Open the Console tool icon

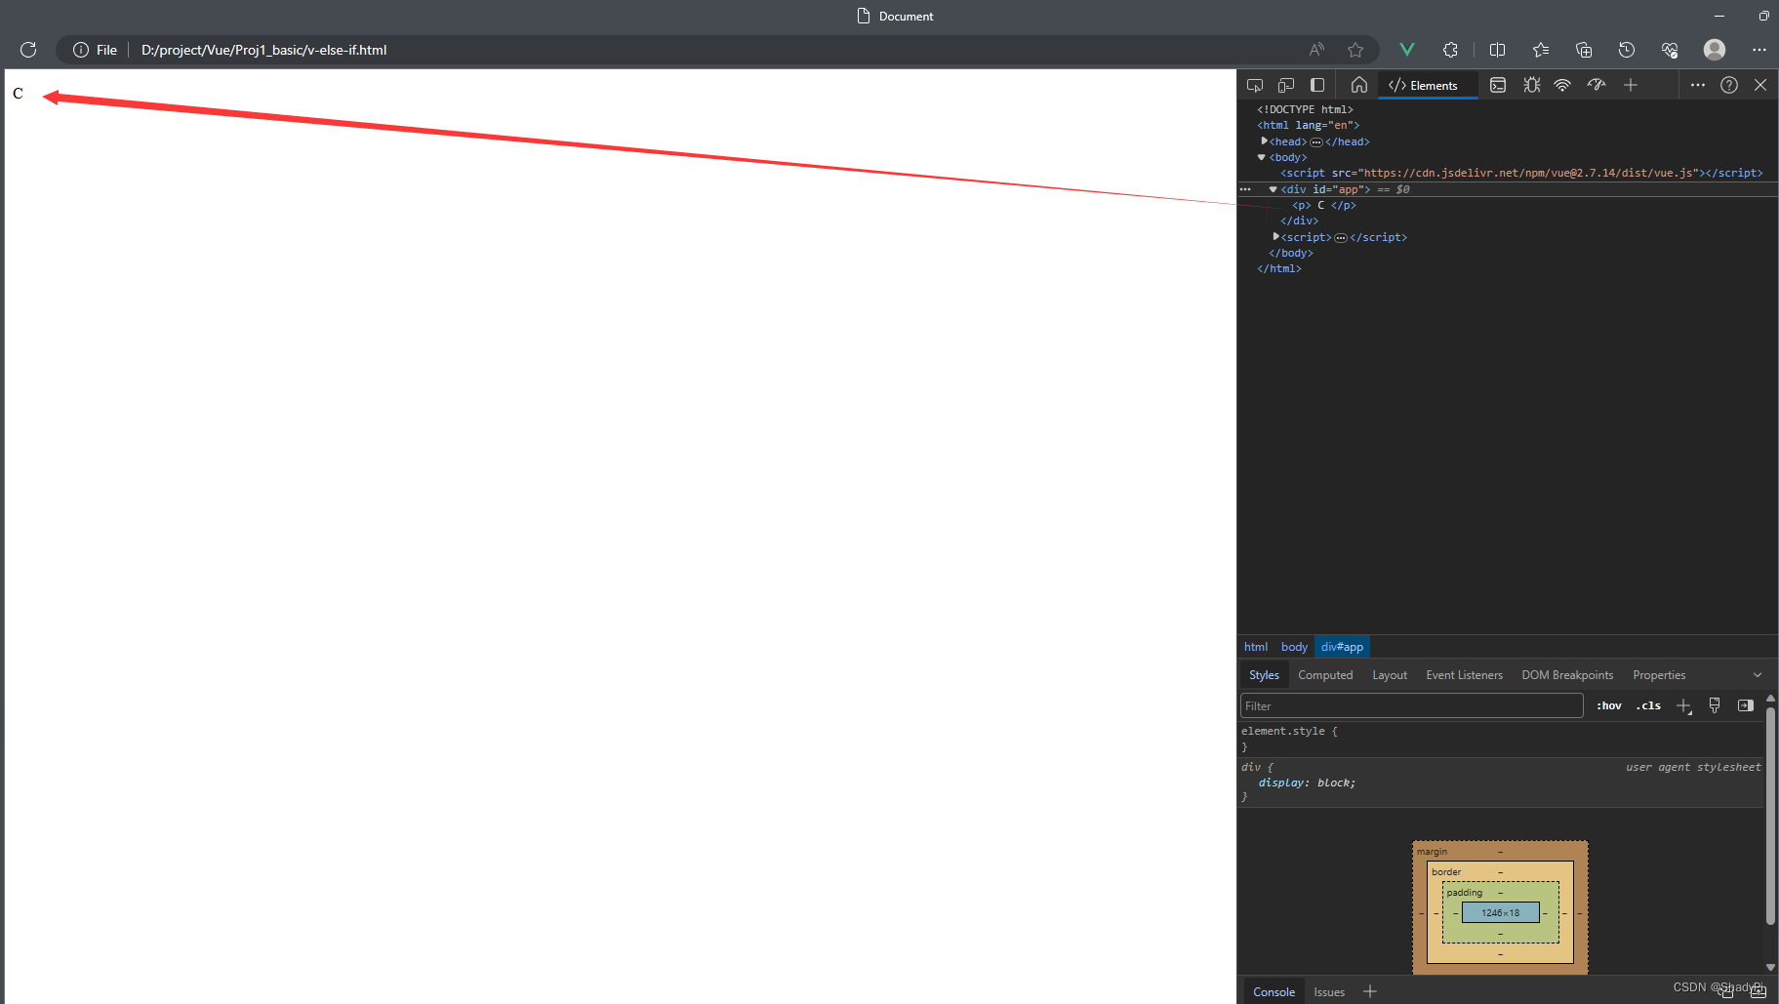pos(1498,85)
